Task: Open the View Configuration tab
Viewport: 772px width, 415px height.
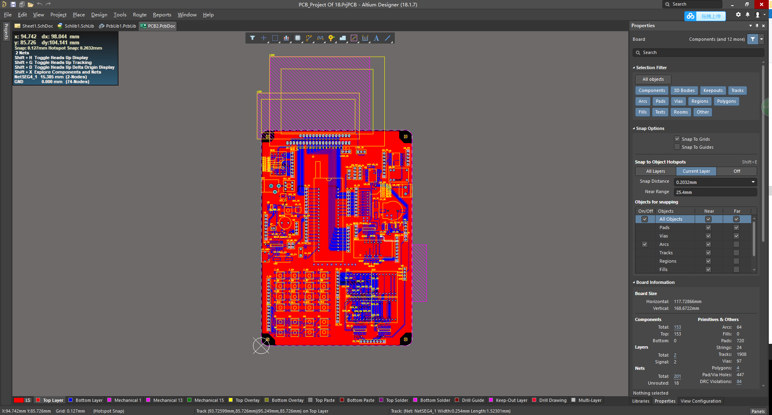Action: click(701, 401)
